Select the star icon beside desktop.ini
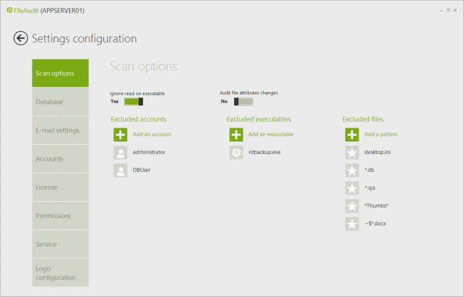This screenshot has width=464, height=297. point(352,153)
